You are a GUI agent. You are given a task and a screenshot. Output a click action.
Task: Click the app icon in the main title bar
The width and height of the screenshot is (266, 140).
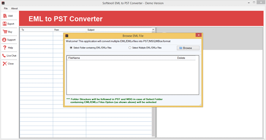(x=3, y=3)
